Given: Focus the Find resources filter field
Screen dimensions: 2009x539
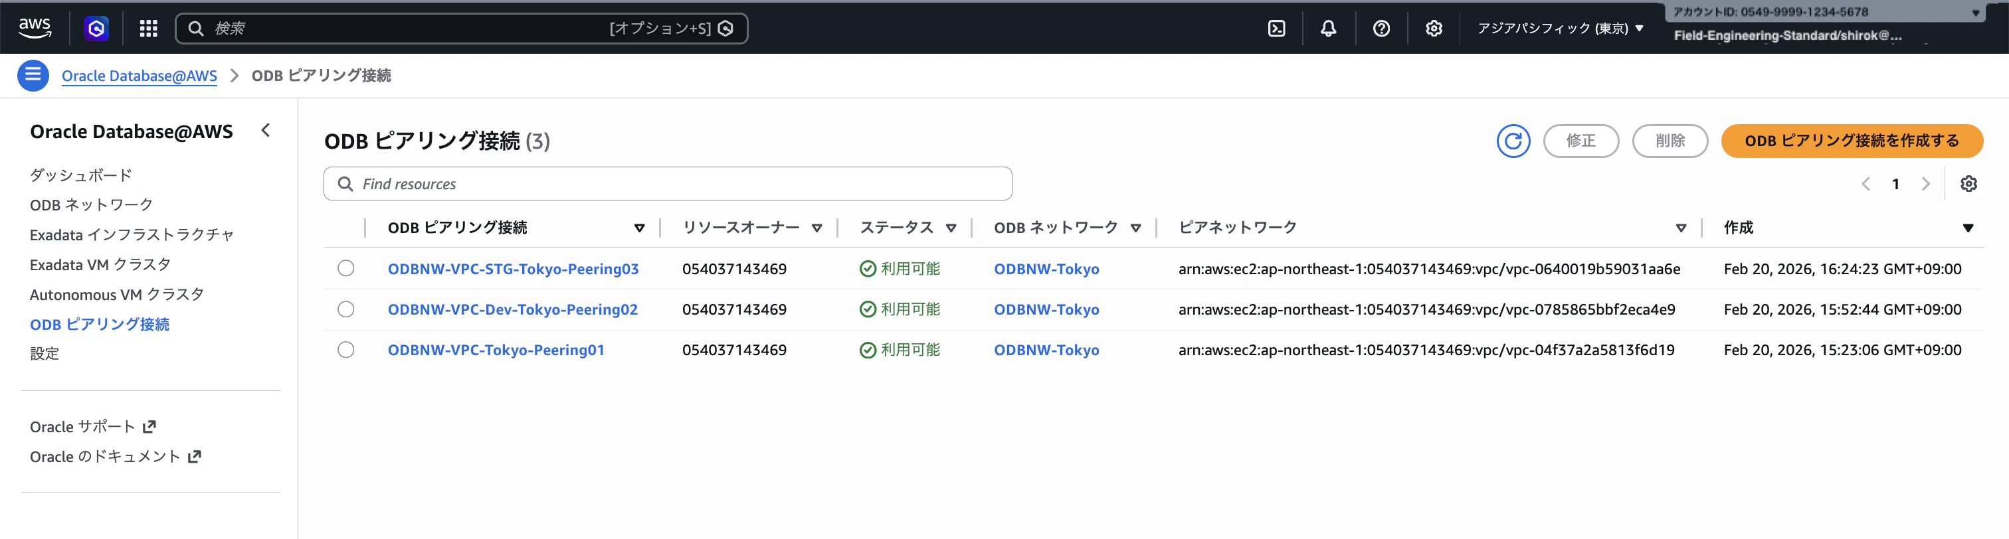Looking at the screenshot, I should tap(668, 184).
